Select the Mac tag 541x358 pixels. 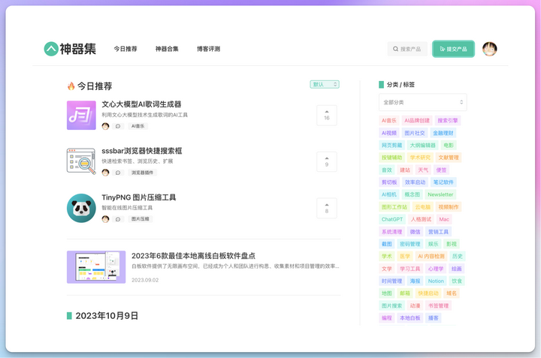pyautogui.click(x=444, y=219)
